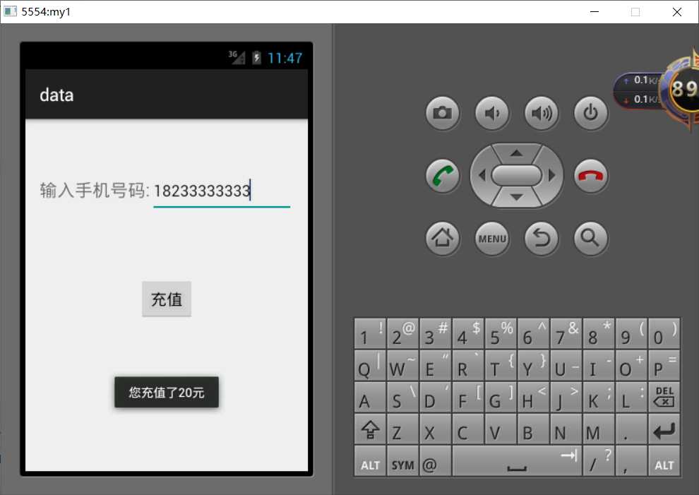Tap the G key on keyboard
Screen dimensions: 699x495
pos(501,397)
